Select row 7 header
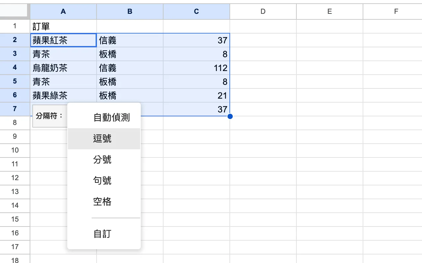 pos(15,109)
